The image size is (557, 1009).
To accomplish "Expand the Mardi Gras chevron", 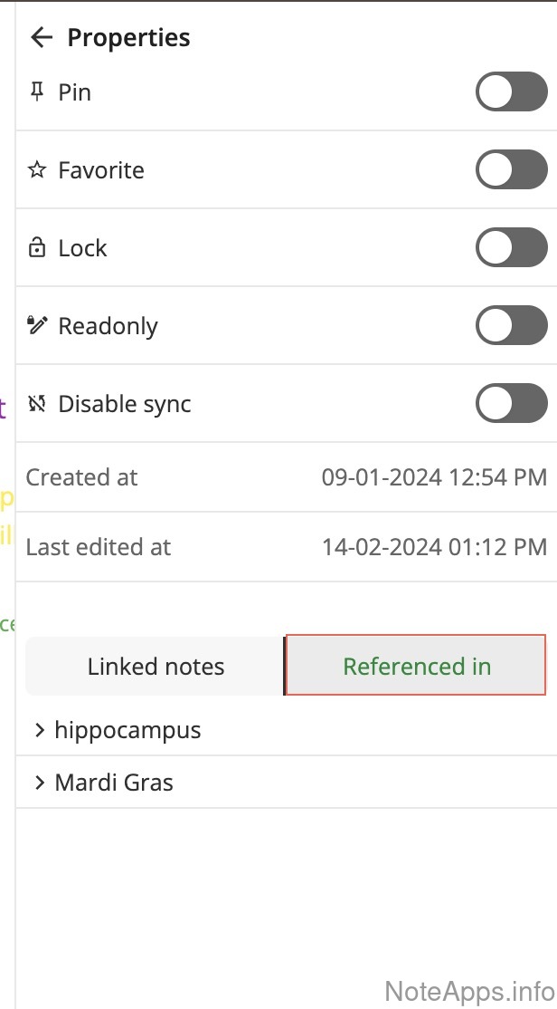I will 39,783.
